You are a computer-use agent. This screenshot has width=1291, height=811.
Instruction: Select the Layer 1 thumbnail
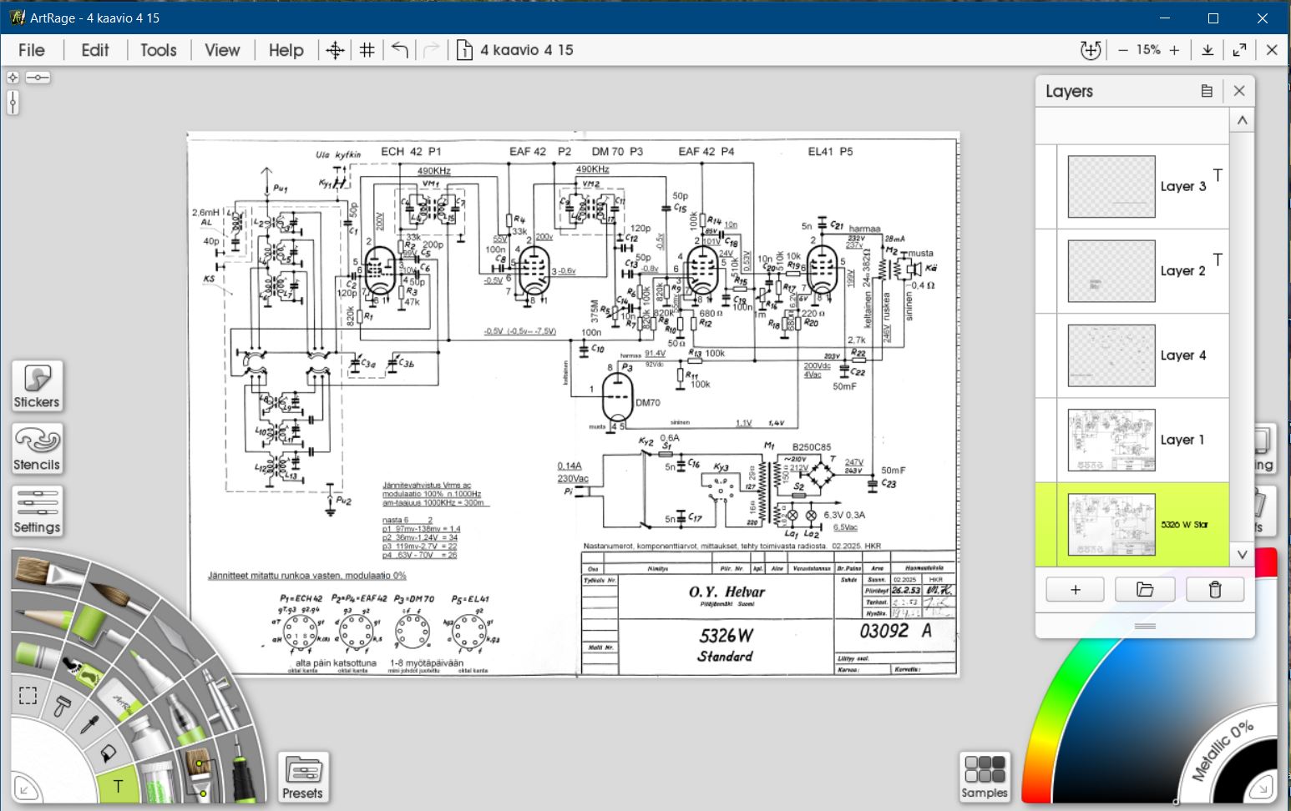(x=1111, y=440)
